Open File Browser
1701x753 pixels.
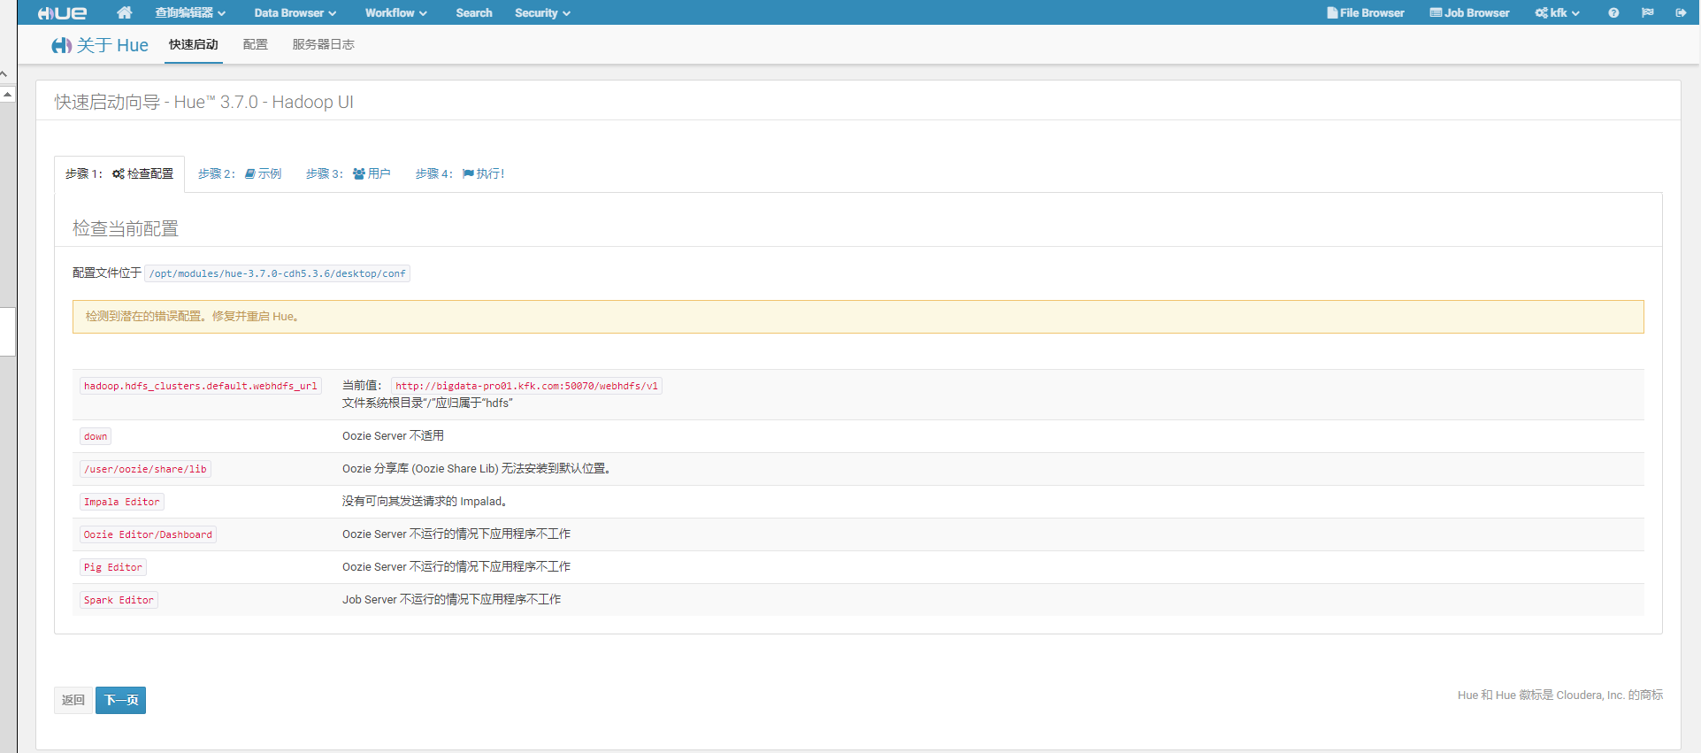point(1366,12)
